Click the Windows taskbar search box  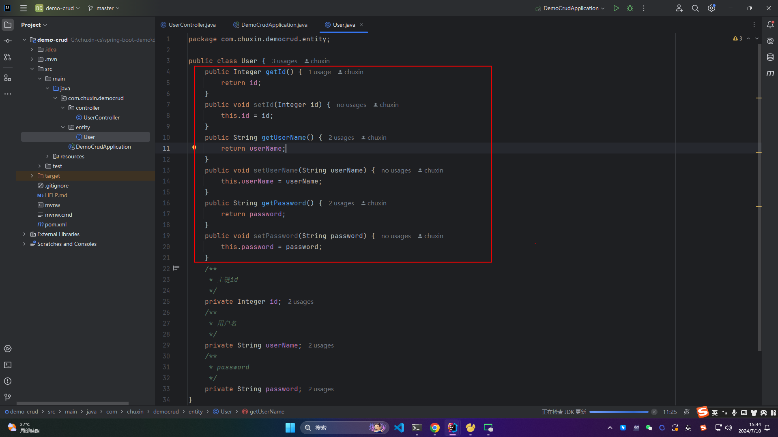pos(344,428)
